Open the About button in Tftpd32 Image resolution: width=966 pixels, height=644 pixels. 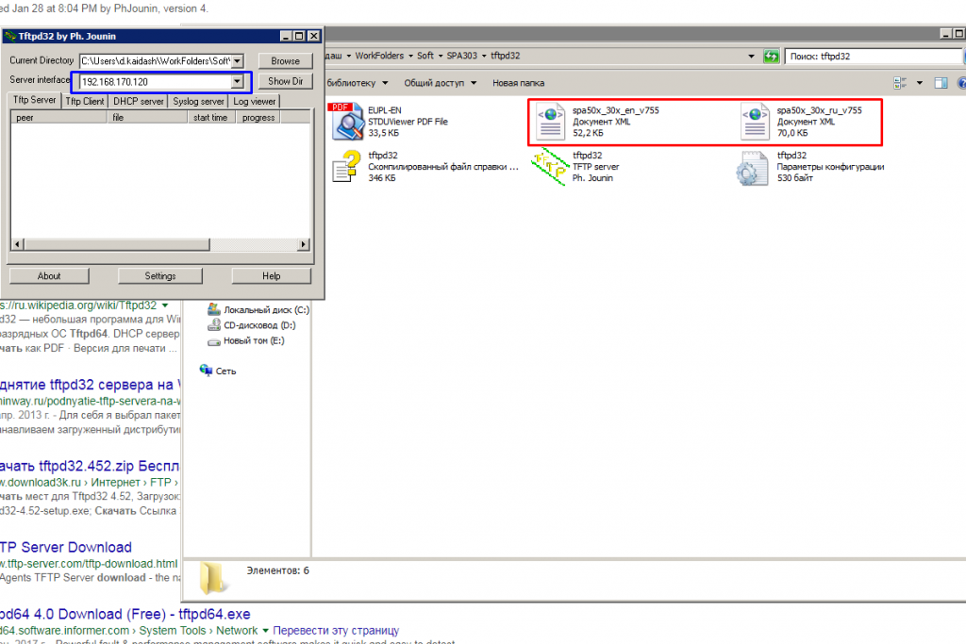coord(49,276)
